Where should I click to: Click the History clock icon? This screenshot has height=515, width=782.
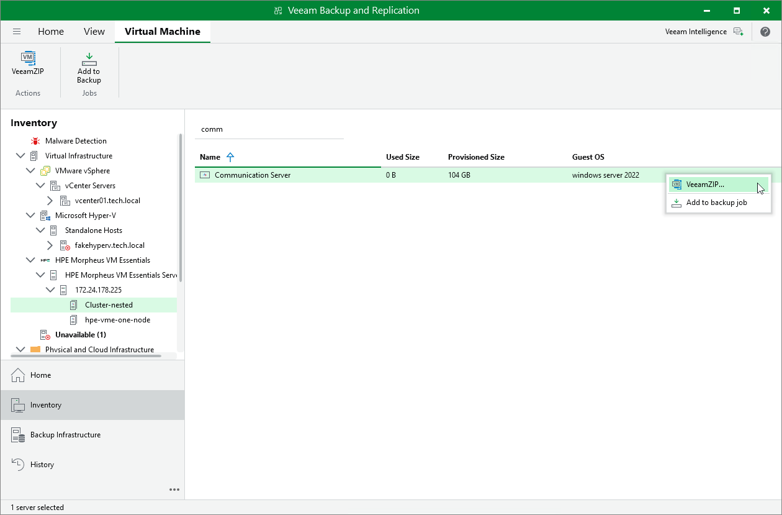(x=17, y=465)
